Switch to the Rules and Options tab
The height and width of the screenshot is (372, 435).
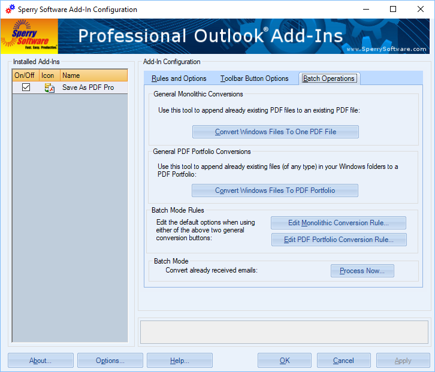179,78
